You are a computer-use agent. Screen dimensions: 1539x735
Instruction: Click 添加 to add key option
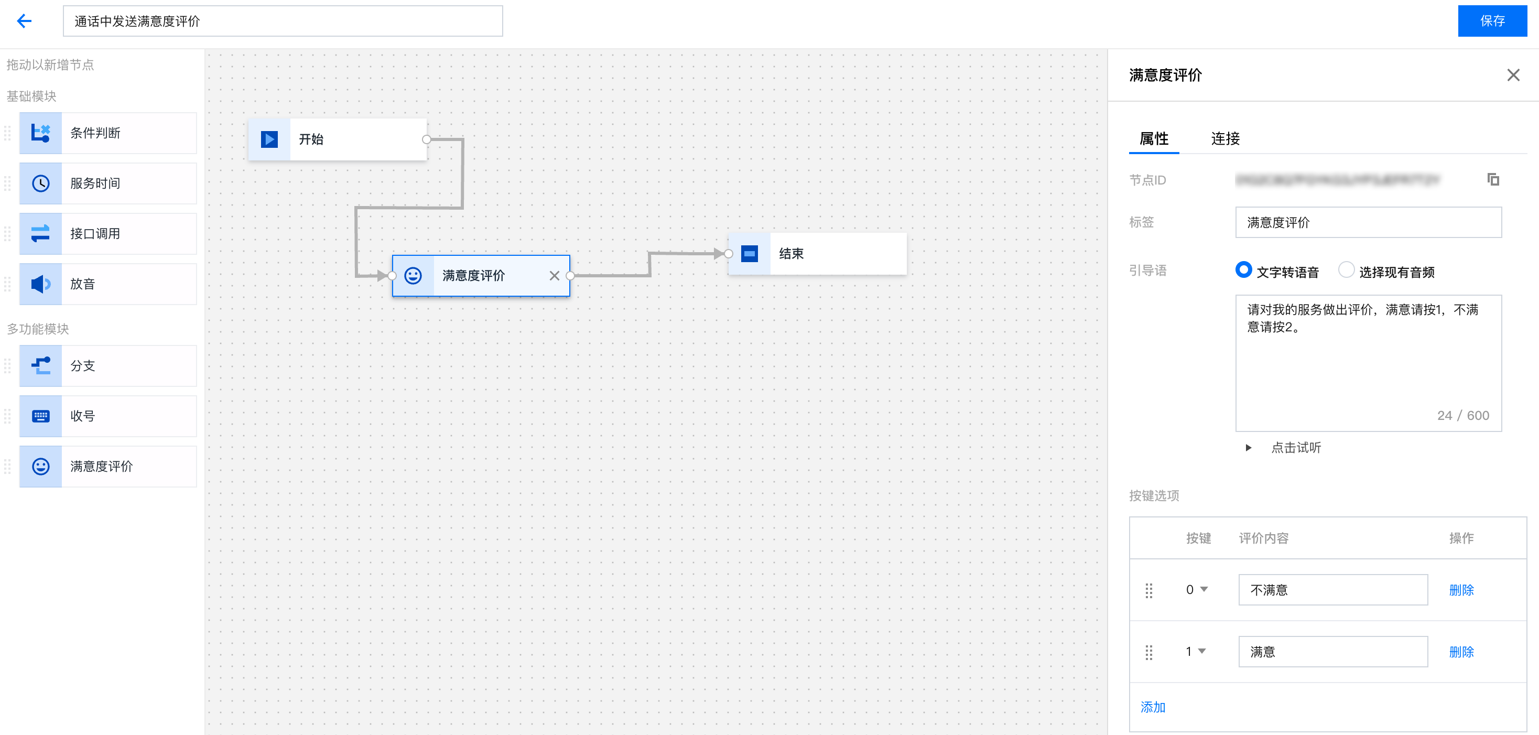pyautogui.click(x=1153, y=708)
